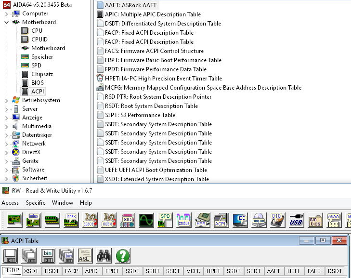This screenshot has height=278, width=351.
Task: Click the binoculars search icon
Action: tap(104, 256)
